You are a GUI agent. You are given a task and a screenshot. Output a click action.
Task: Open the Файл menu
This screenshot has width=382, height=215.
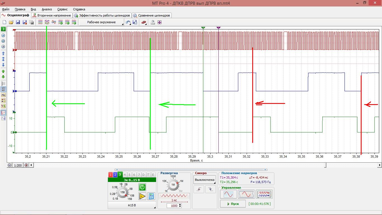[x=6, y=9]
